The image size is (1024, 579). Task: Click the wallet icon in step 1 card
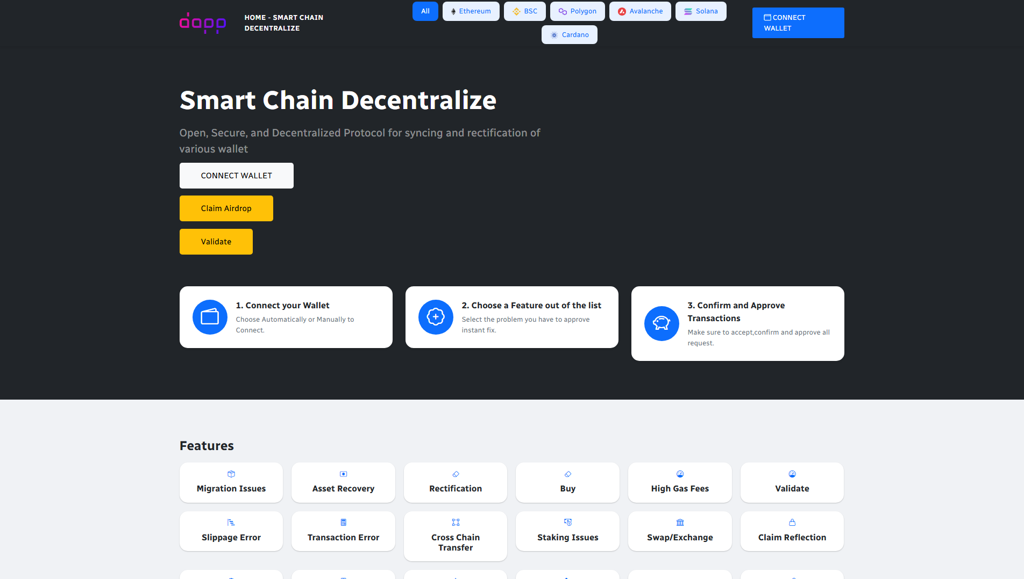click(x=210, y=317)
